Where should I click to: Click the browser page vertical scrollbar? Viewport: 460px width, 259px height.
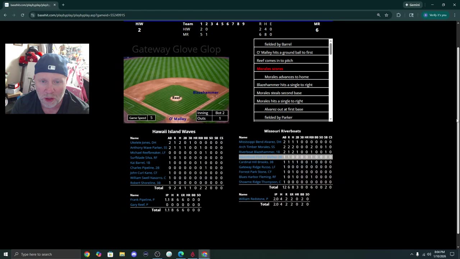pyautogui.click(x=458, y=140)
